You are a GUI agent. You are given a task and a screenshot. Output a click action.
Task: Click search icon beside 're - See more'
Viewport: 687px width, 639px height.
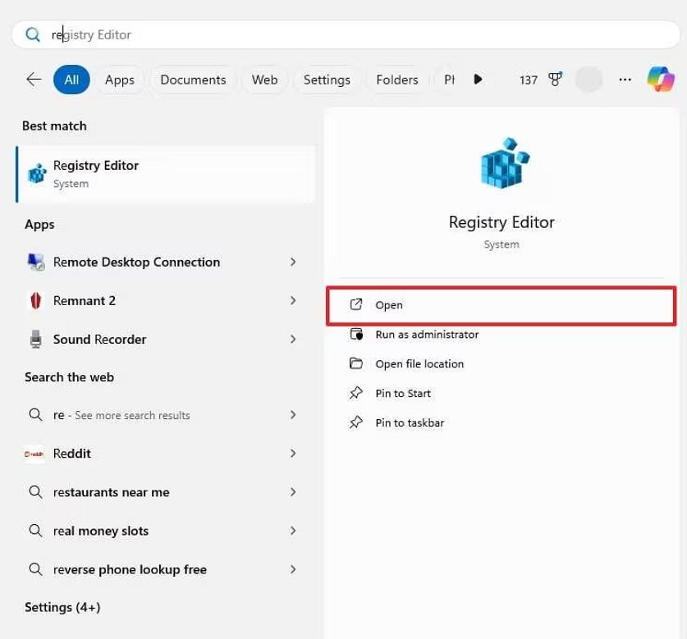click(x=35, y=415)
